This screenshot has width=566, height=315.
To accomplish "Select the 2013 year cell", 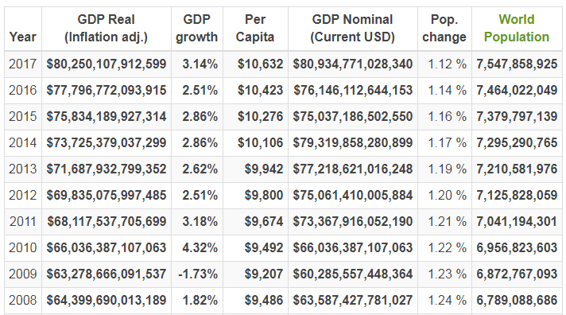I will click(23, 169).
